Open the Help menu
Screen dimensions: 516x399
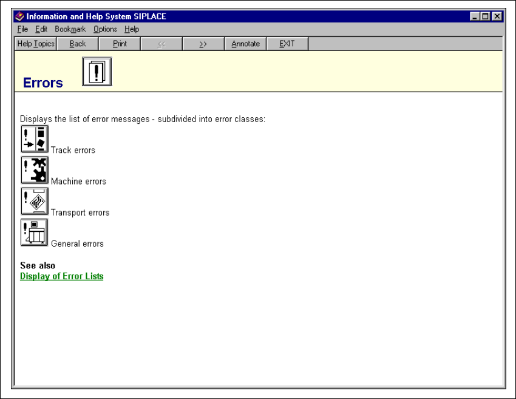coord(132,29)
